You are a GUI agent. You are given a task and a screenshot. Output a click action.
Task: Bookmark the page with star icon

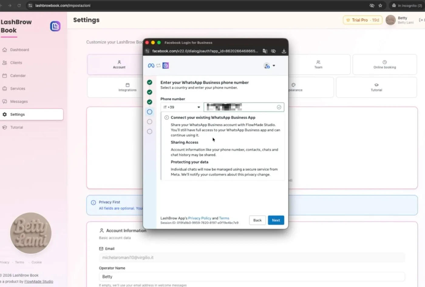[x=380, y=5]
